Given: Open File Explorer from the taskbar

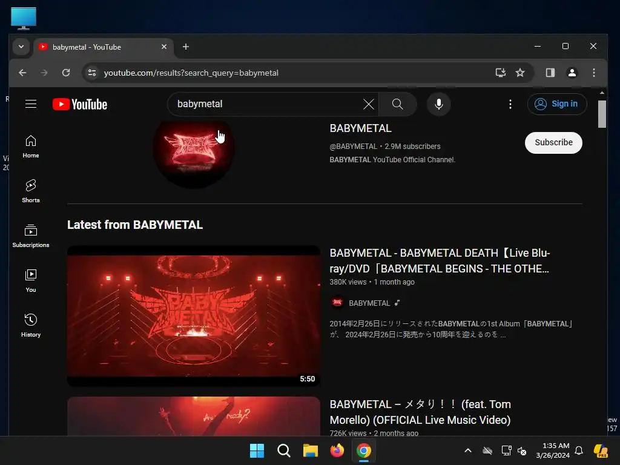Looking at the screenshot, I should tap(311, 450).
